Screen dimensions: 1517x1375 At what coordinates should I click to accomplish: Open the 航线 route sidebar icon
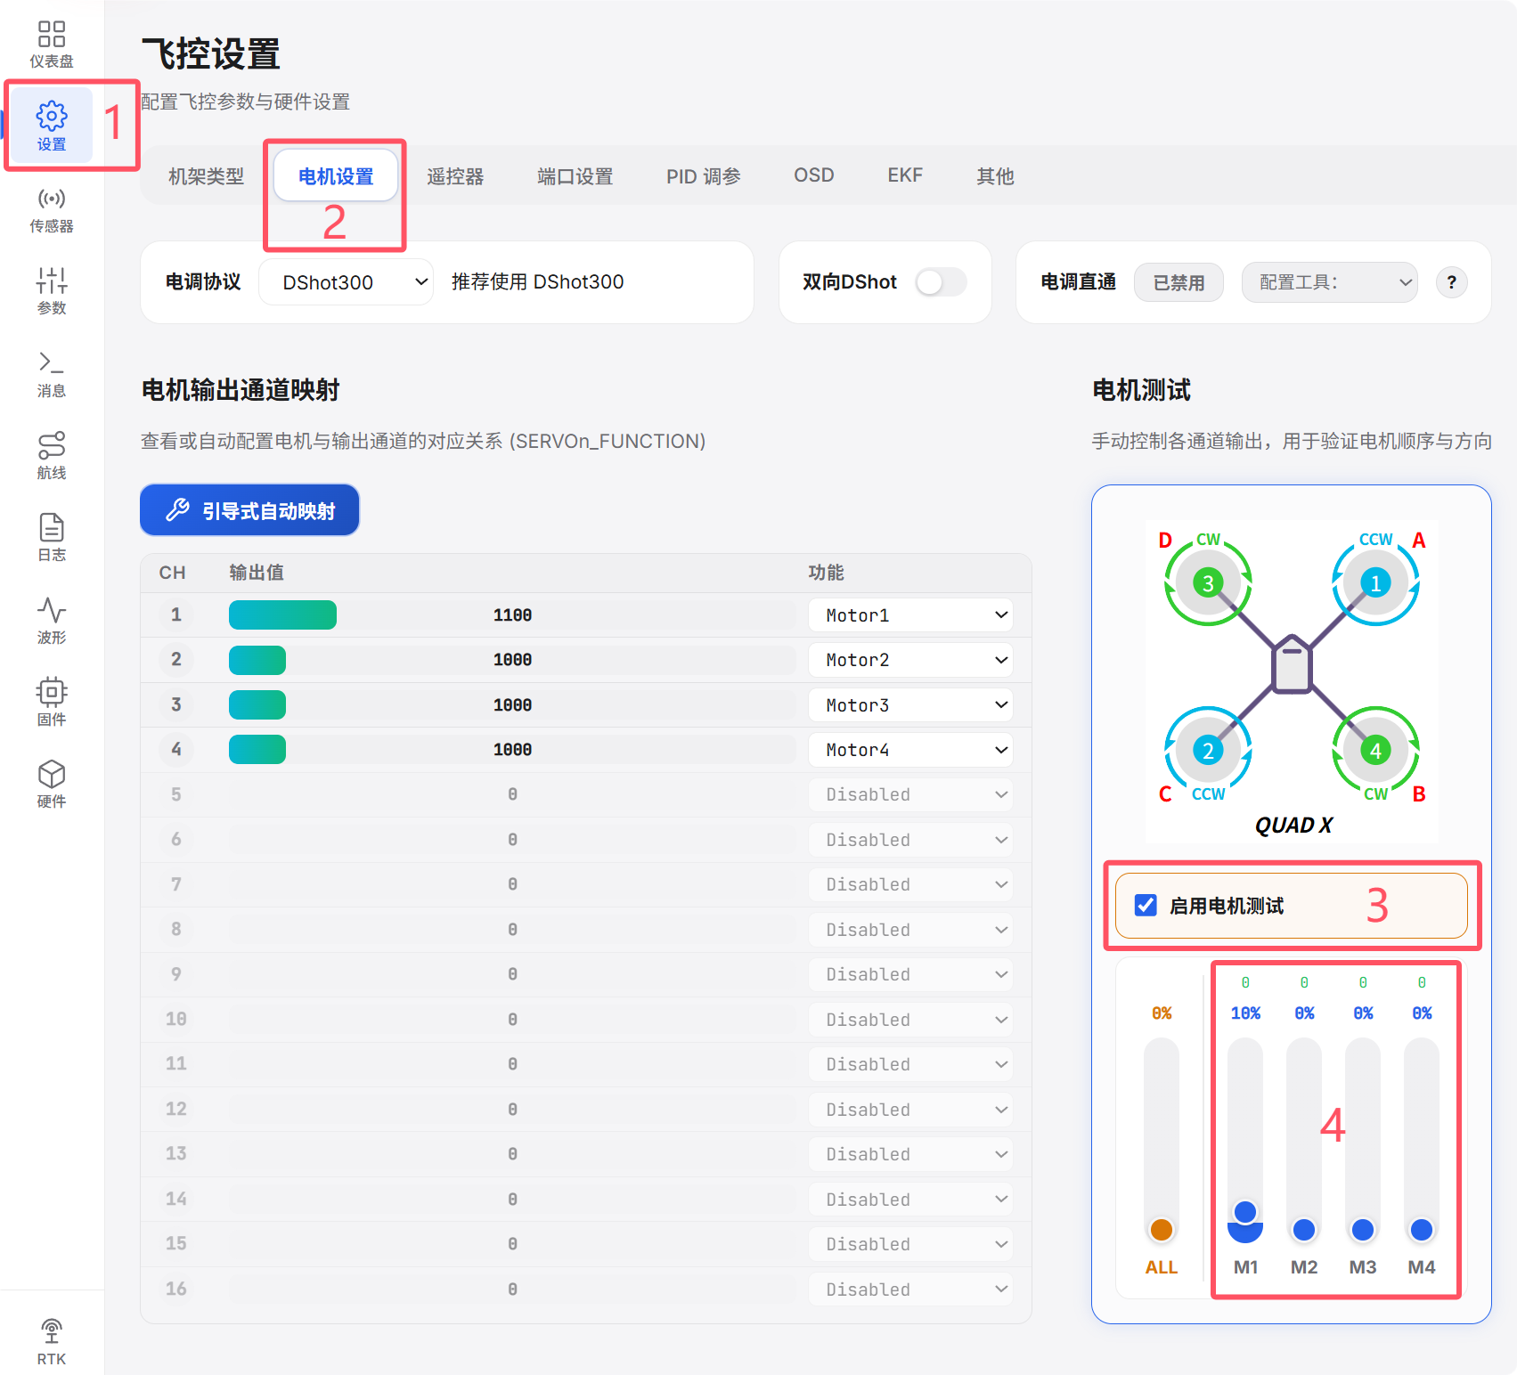click(52, 456)
